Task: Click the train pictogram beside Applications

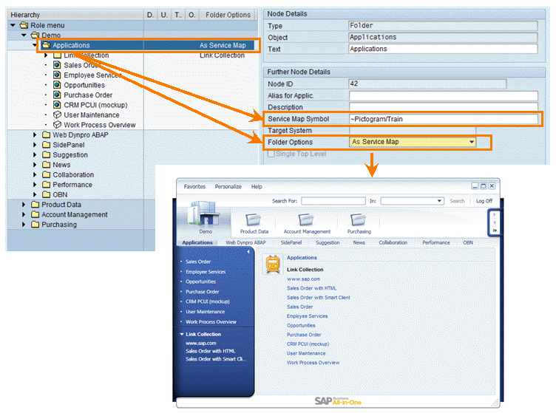Action: (x=273, y=264)
